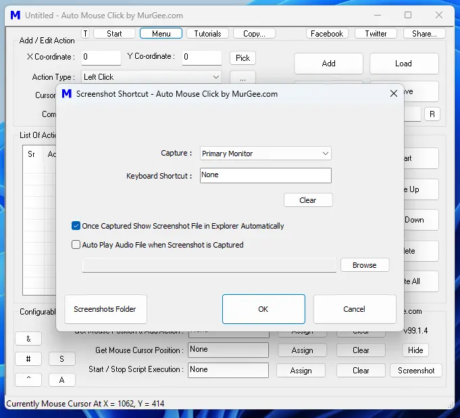Add the action to the list
The width and height of the screenshot is (460, 418).
coord(328,64)
